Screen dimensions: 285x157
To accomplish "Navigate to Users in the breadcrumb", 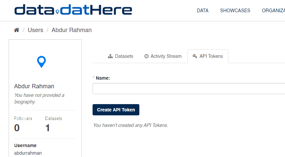I will point(36,30).
